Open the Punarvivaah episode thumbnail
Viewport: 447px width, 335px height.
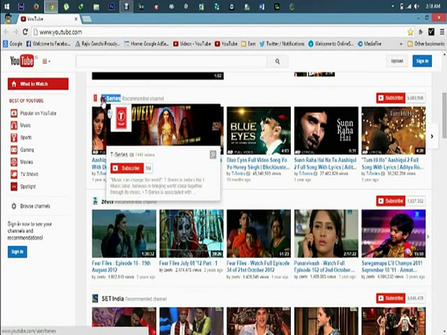pos(326,234)
